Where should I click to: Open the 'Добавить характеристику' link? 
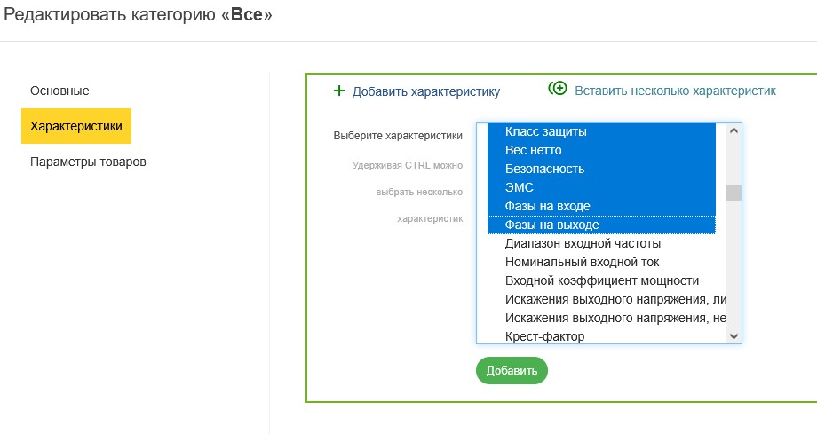(425, 91)
